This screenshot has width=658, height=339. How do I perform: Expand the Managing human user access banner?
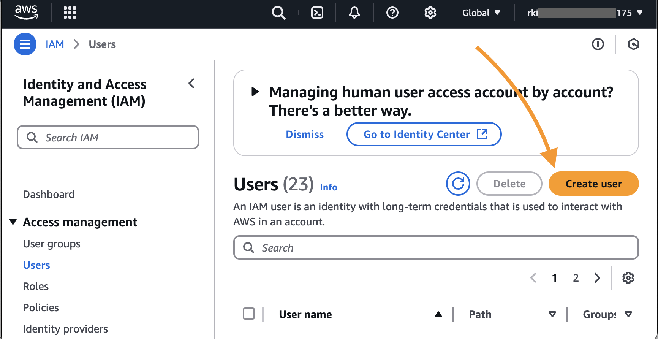(x=255, y=92)
